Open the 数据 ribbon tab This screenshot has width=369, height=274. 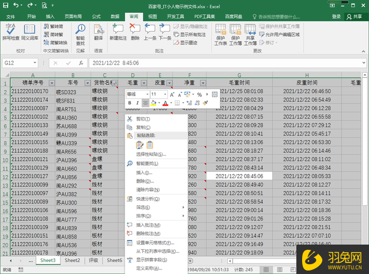point(115,17)
